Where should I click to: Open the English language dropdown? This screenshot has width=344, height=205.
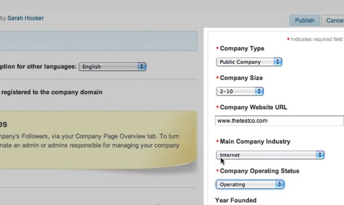[113, 67]
